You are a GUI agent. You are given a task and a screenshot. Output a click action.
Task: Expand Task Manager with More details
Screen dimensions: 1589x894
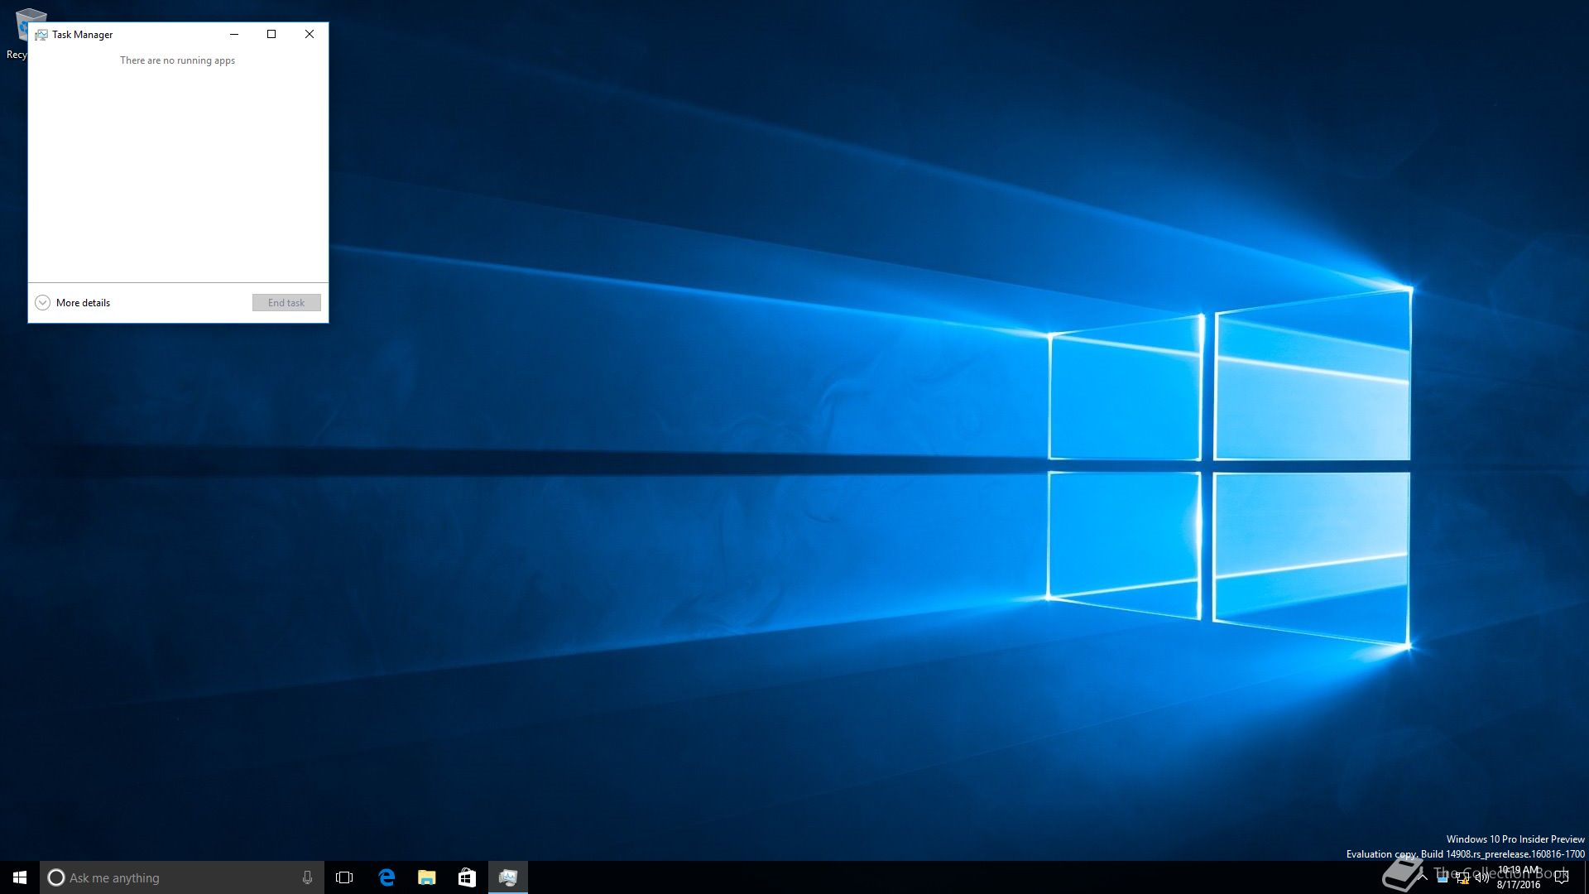tap(73, 303)
